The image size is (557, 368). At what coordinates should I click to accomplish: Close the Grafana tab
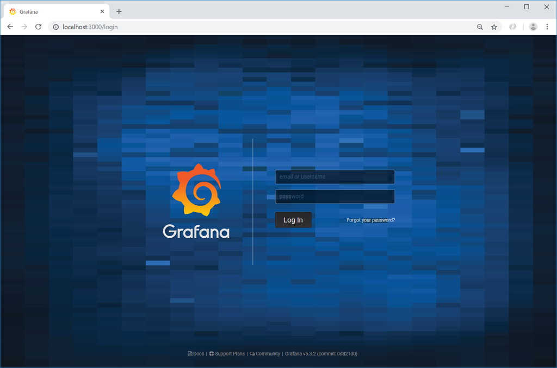click(x=102, y=12)
